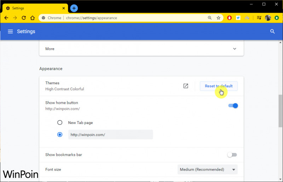Click the forward navigation arrow
The image size is (283, 182).
(15, 18)
